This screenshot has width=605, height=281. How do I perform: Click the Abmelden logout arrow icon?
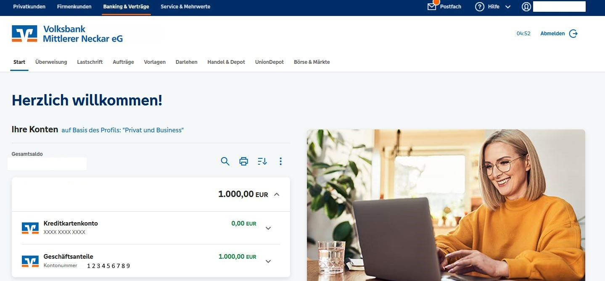pyautogui.click(x=573, y=34)
